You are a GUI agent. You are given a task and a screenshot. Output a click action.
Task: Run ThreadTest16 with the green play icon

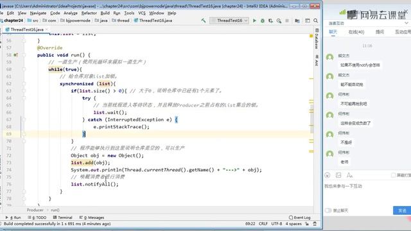pyautogui.click(x=254, y=21)
